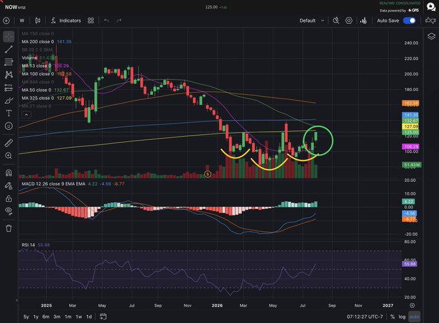Open the Indicators menu
The height and width of the screenshot is (323, 439).
point(66,21)
